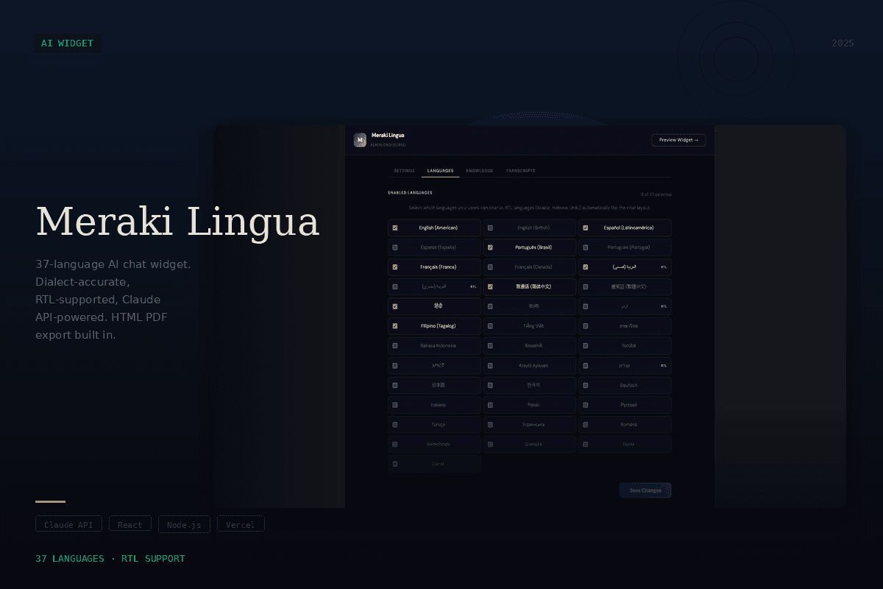883x589 pixels.
Task: Check the Norsk checkbox
Action: [585, 444]
